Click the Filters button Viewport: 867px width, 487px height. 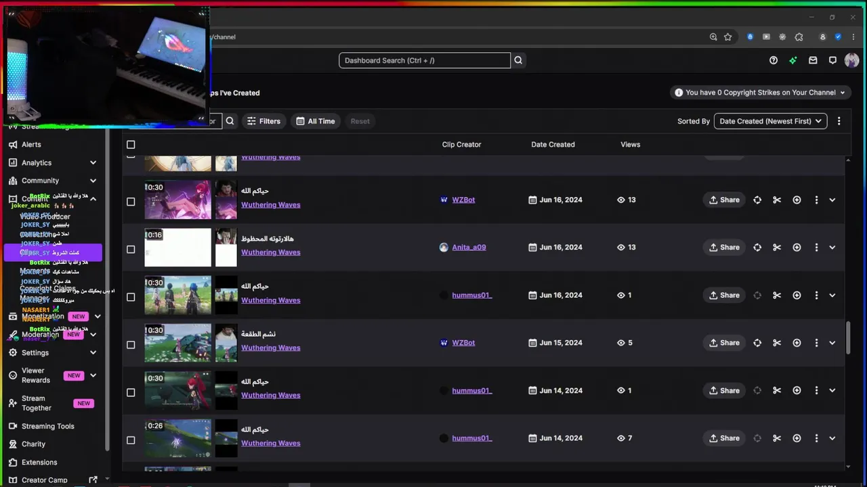click(x=263, y=121)
